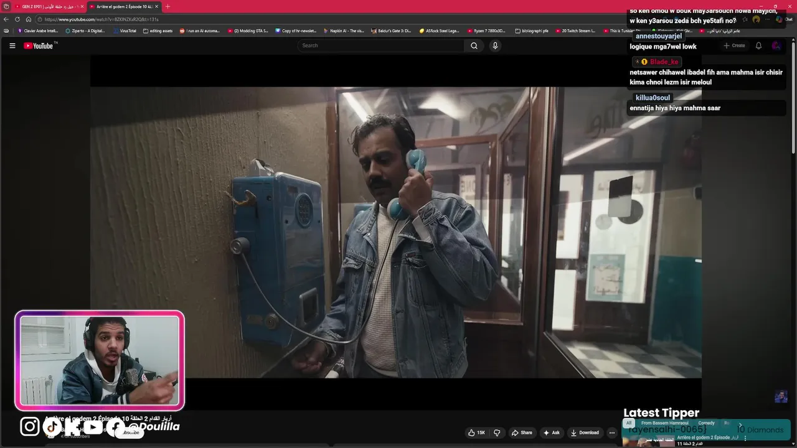Switch to the GEN Z EP01 tab
Image resolution: width=797 pixels, height=448 pixels.
[49, 6]
